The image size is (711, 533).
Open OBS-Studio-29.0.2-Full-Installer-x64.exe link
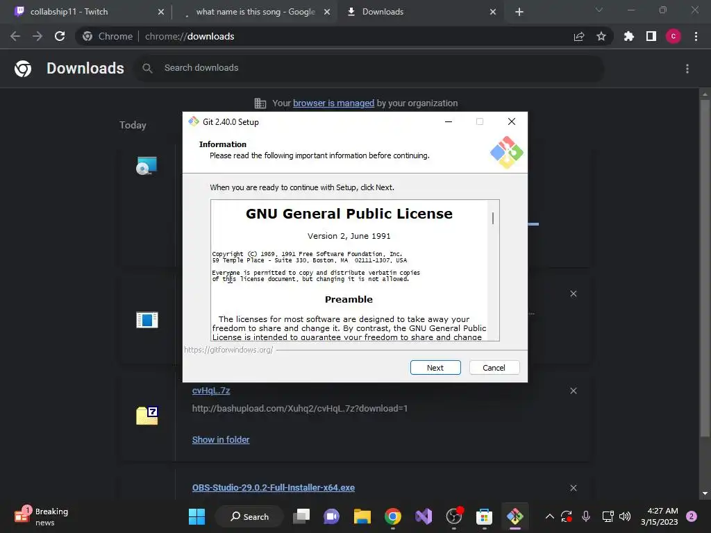(x=273, y=487)
